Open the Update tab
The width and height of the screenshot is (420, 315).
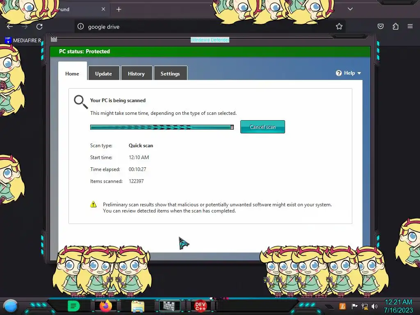[x=104, y=73]
